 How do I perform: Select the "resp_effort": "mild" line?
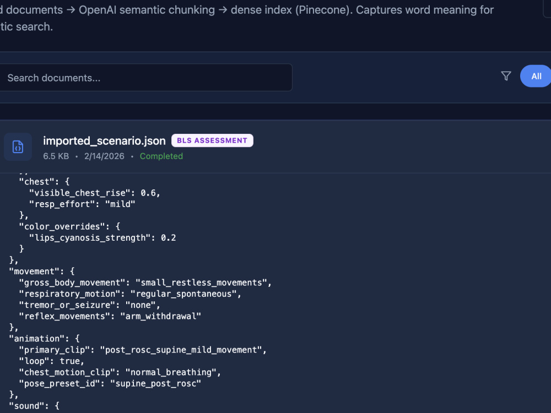[82, 204]
